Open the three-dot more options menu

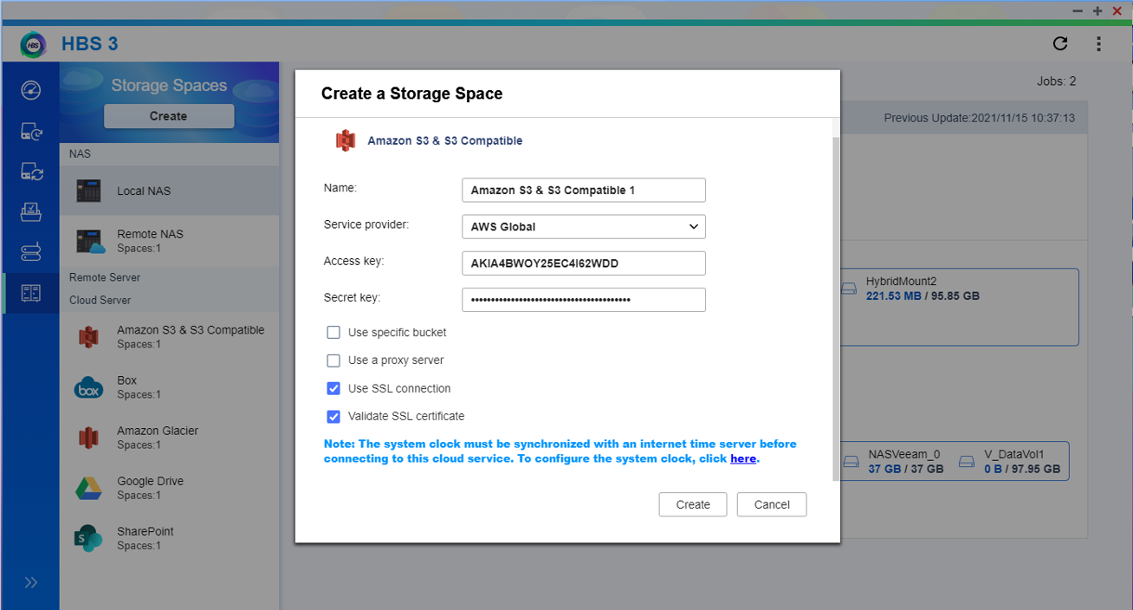1098,44
